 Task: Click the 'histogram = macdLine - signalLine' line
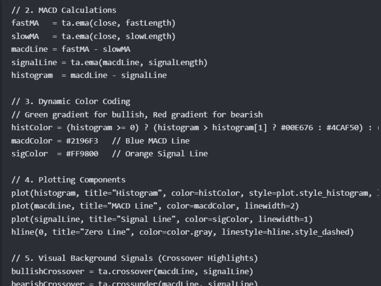coord(89,75)
